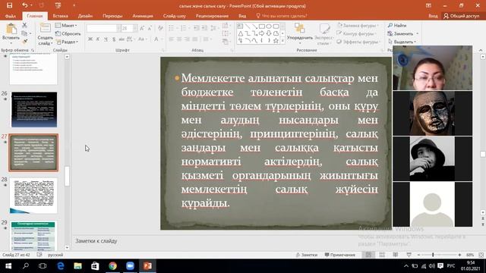Click the Copy icon in clipboard group
The height and width of the screenshot is (273, 486).
(24, 33)
